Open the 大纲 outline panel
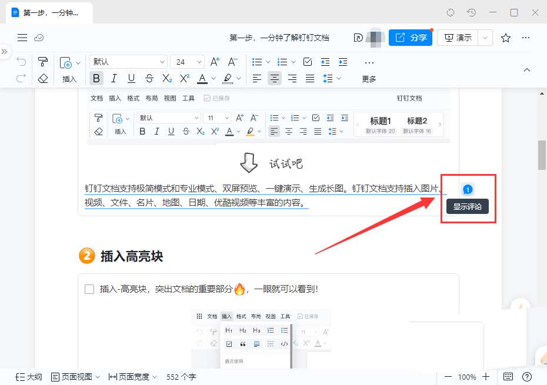 (x=29, y=377)
